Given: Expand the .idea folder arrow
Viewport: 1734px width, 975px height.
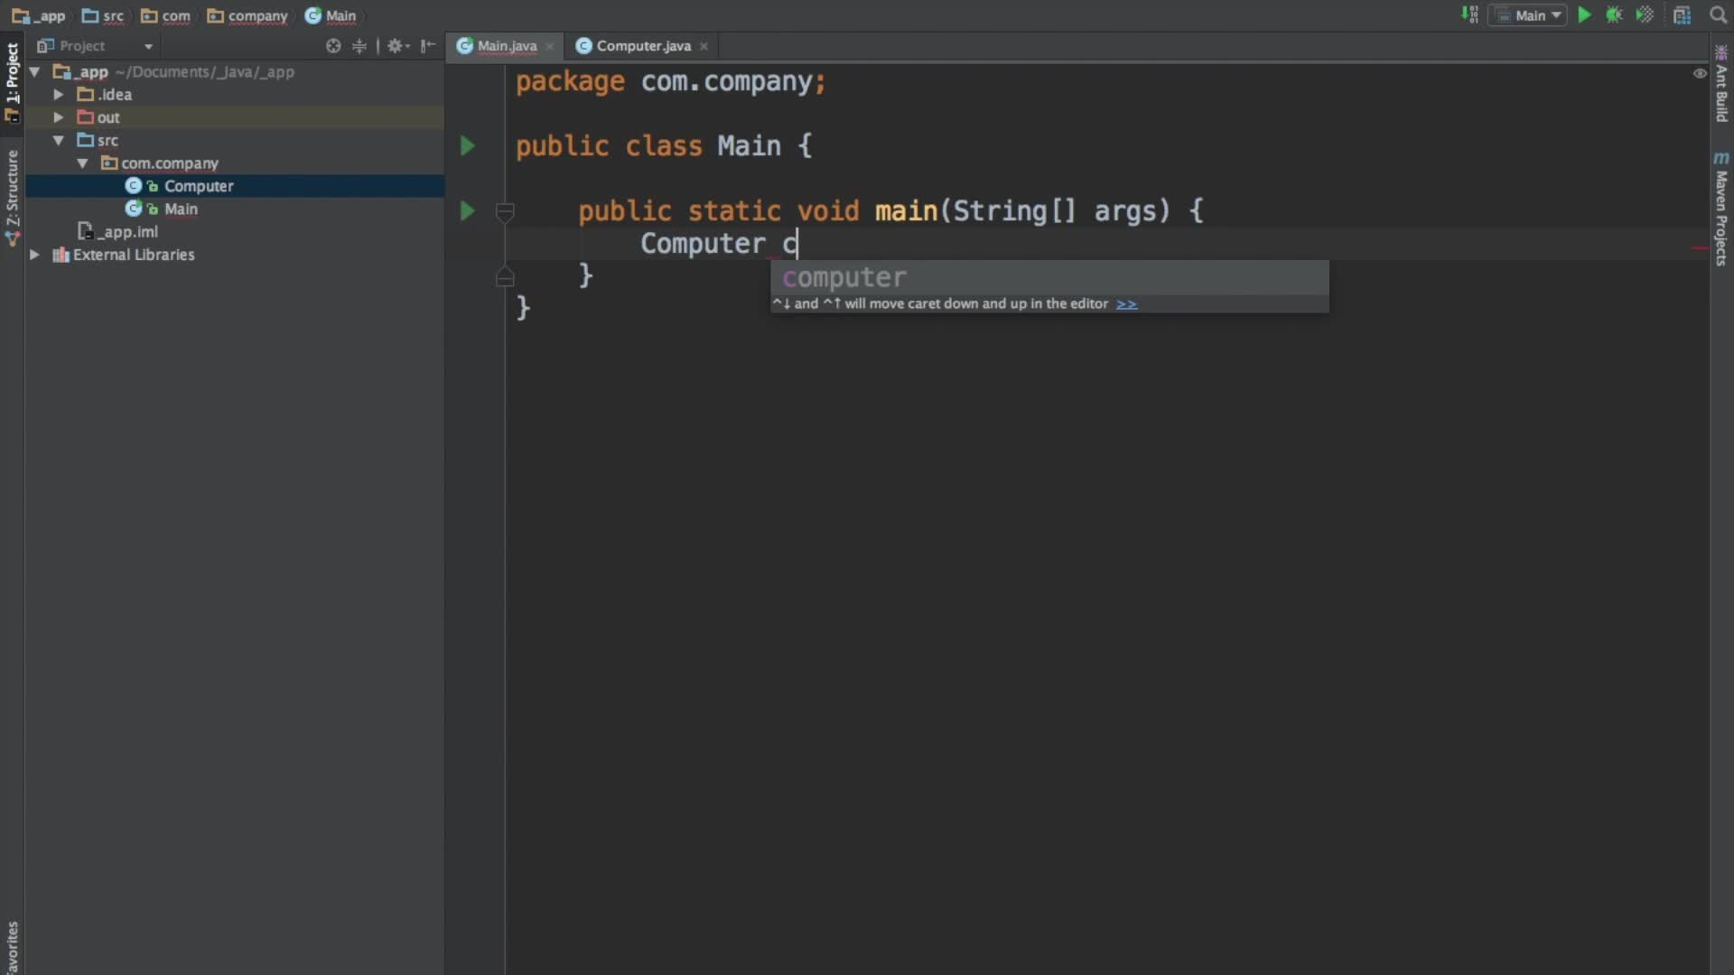Looking at the screenshot, I should [x=59, y=94].
